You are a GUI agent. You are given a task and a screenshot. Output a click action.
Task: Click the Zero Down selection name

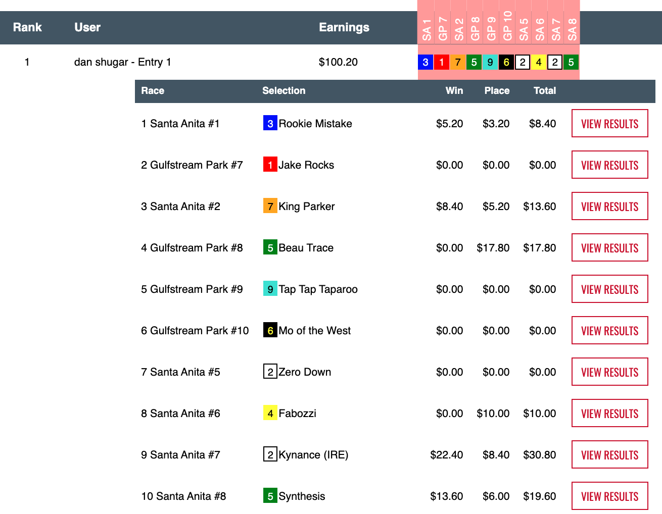coord(305,372)
